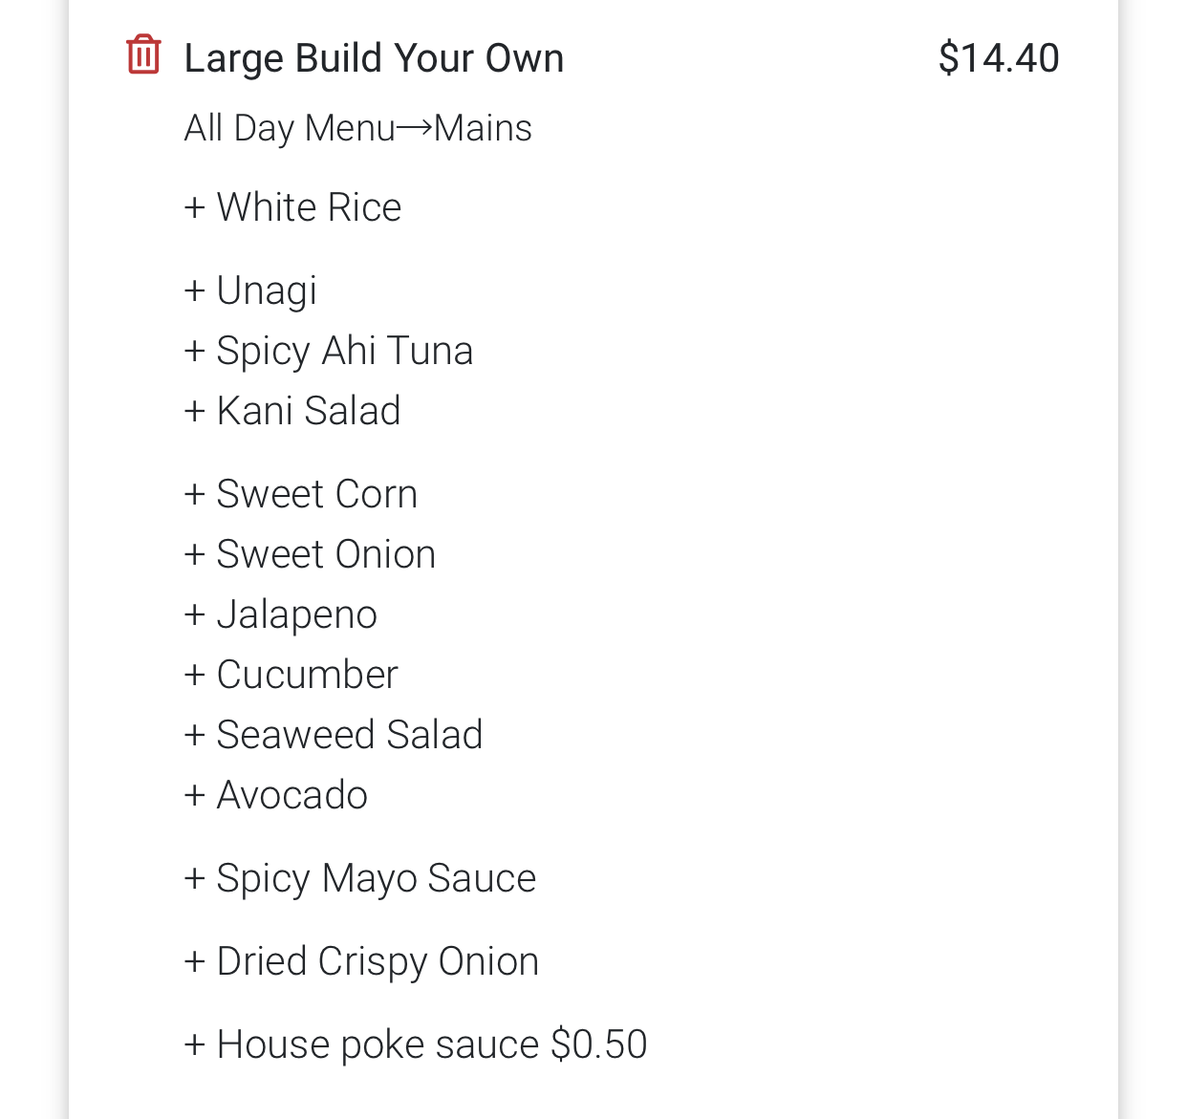This screenshot has height=1119, width=1187.
Task: Select the House poke sauce line
Action: [x=363, y=1044]
